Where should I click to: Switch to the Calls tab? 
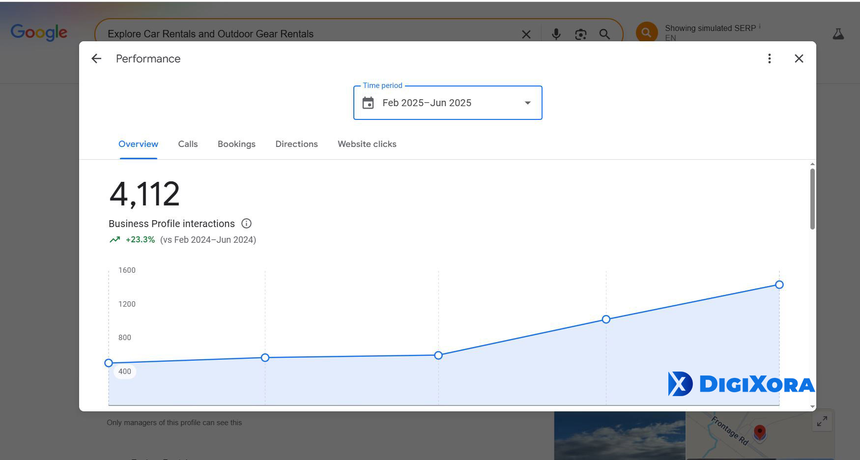click(188, 144)
